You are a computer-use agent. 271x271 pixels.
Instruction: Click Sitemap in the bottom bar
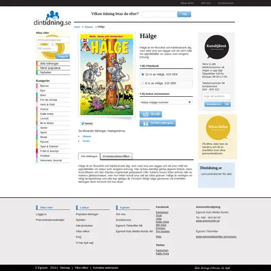pyautogui.click(x=65, y=268)
